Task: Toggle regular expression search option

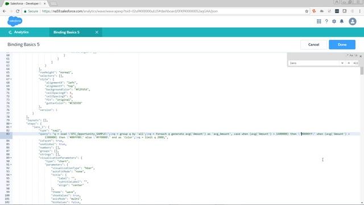Action: pyautogui.click(x=348, y=55)
